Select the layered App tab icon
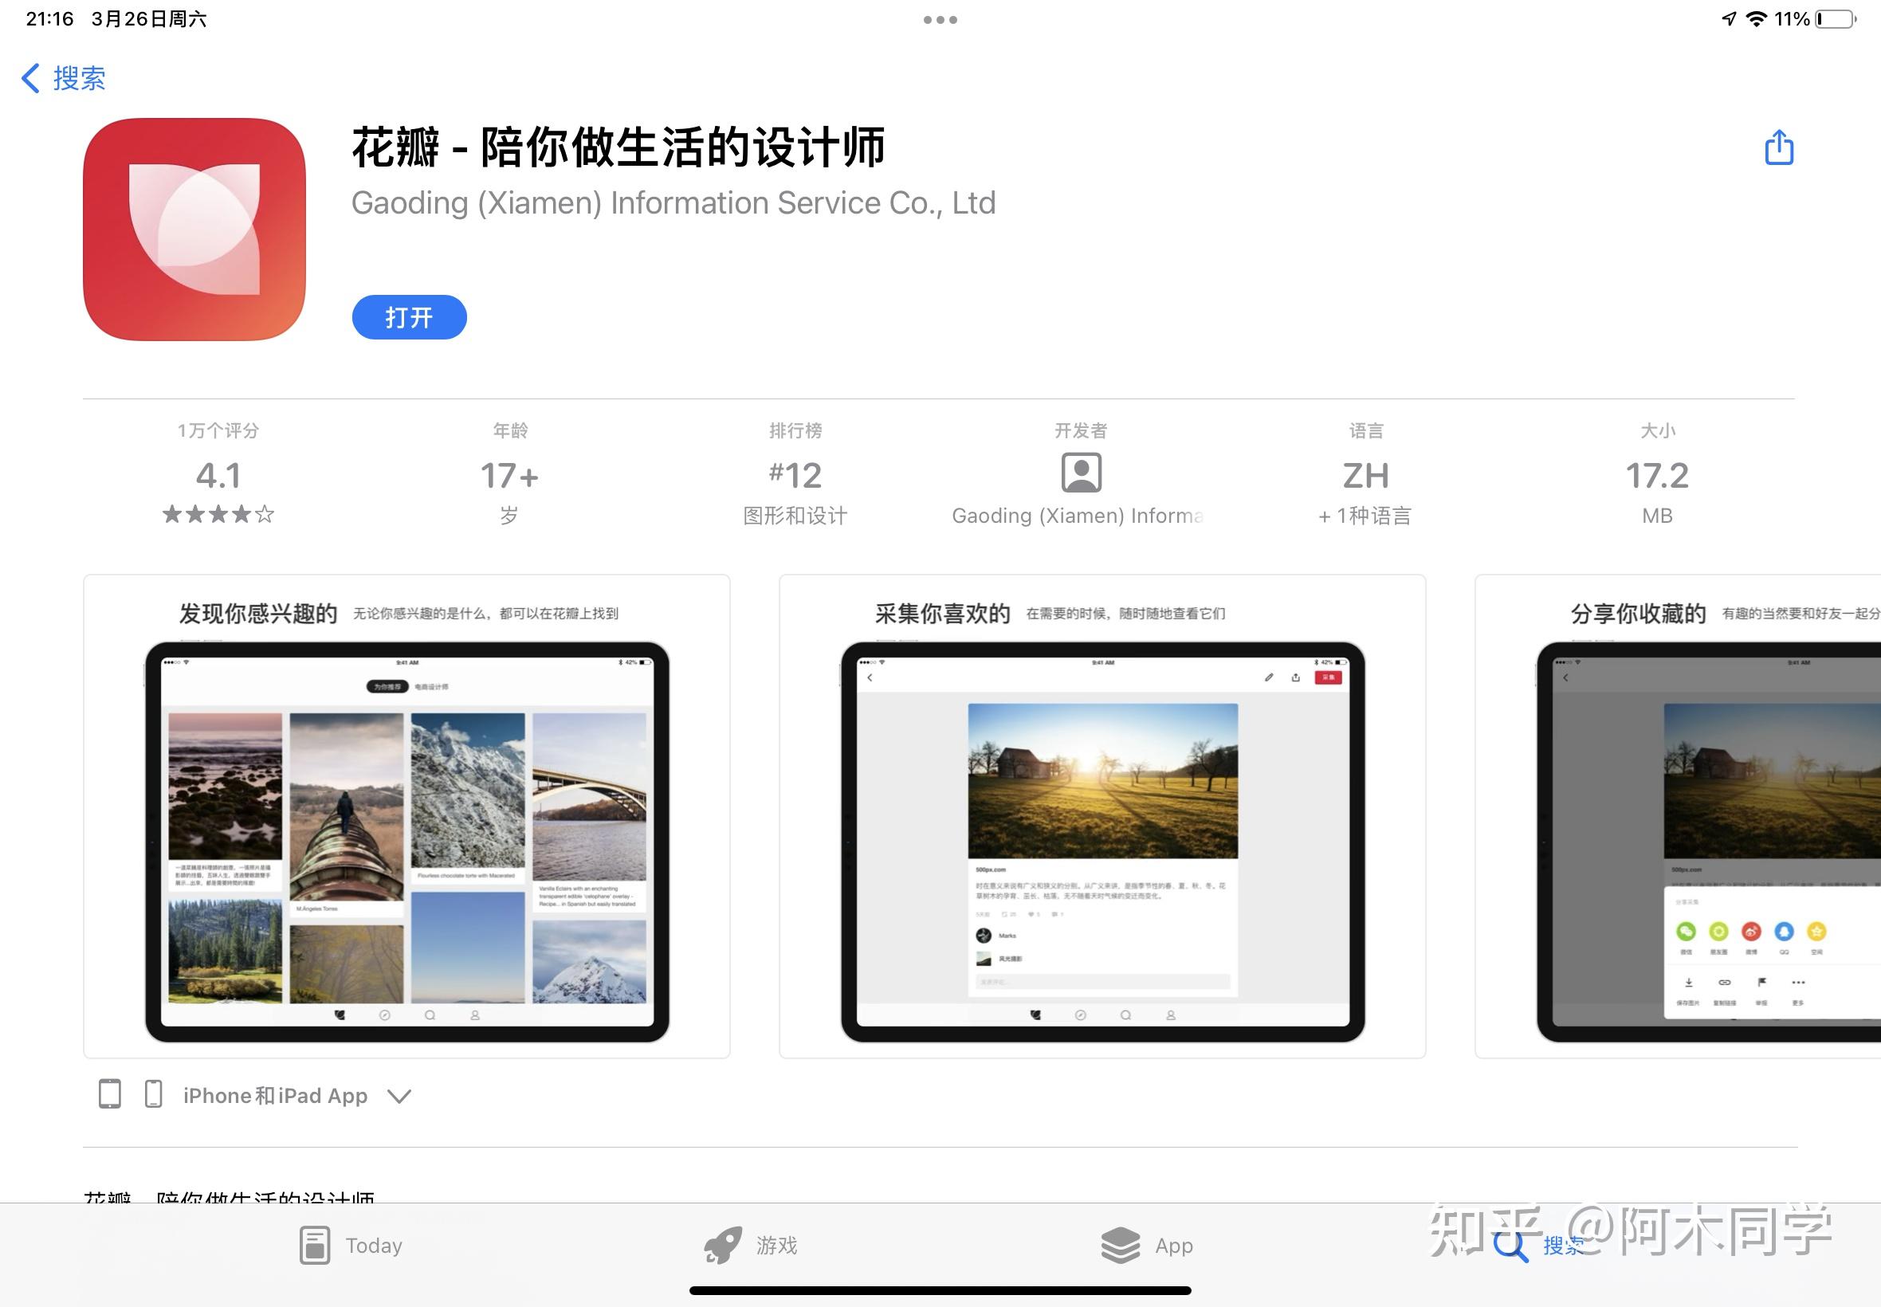 click(1121, 1245)
